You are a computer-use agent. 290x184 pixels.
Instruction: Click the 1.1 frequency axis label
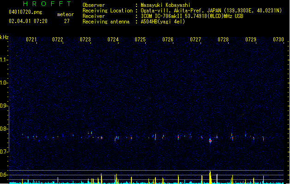pos(4,60)
